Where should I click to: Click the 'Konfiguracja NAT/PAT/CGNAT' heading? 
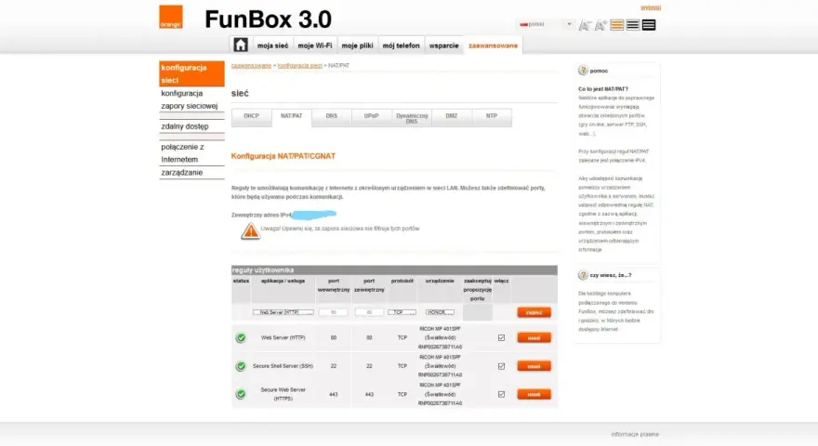[284, 156]
